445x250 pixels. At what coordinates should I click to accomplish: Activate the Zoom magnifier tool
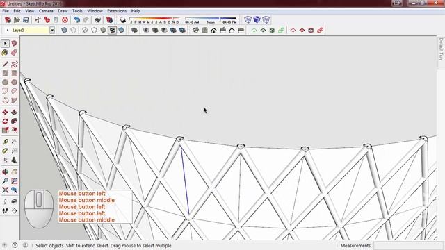click(x=5, y=181)
